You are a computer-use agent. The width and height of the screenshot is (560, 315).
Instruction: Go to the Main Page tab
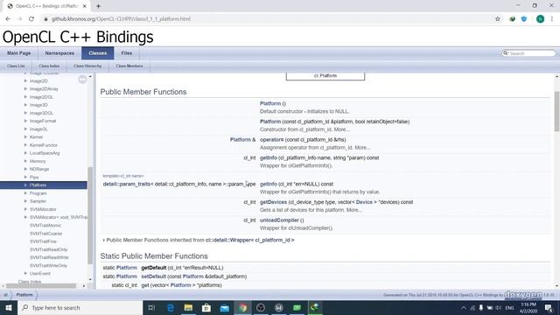tap(19, 52)
